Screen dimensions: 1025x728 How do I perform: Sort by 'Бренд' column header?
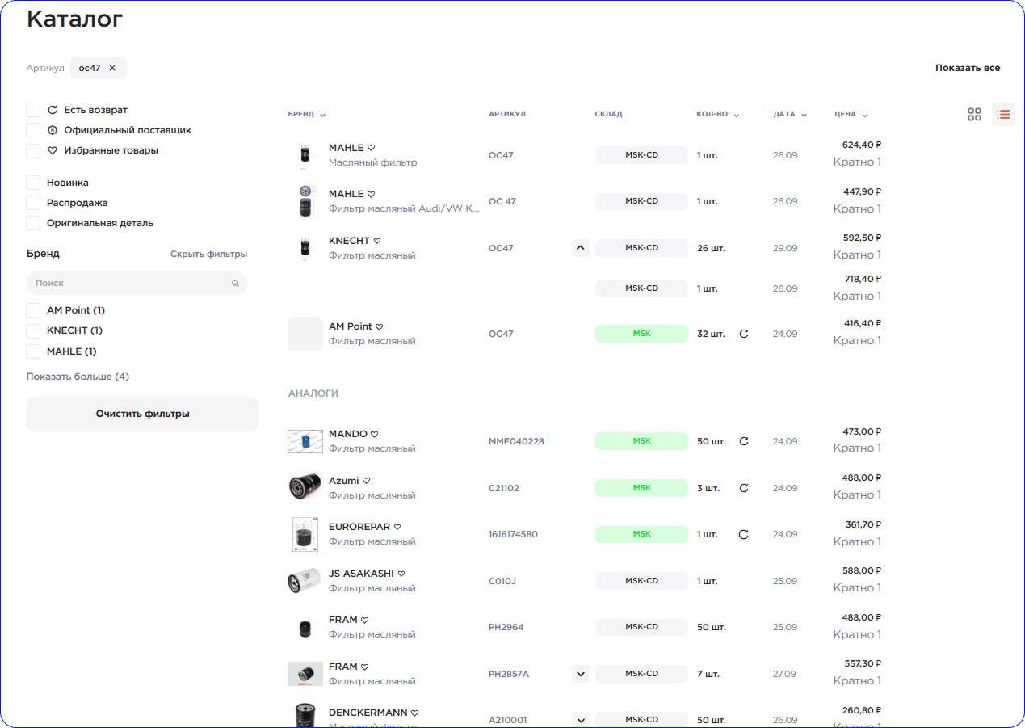[x=306, y=115]
